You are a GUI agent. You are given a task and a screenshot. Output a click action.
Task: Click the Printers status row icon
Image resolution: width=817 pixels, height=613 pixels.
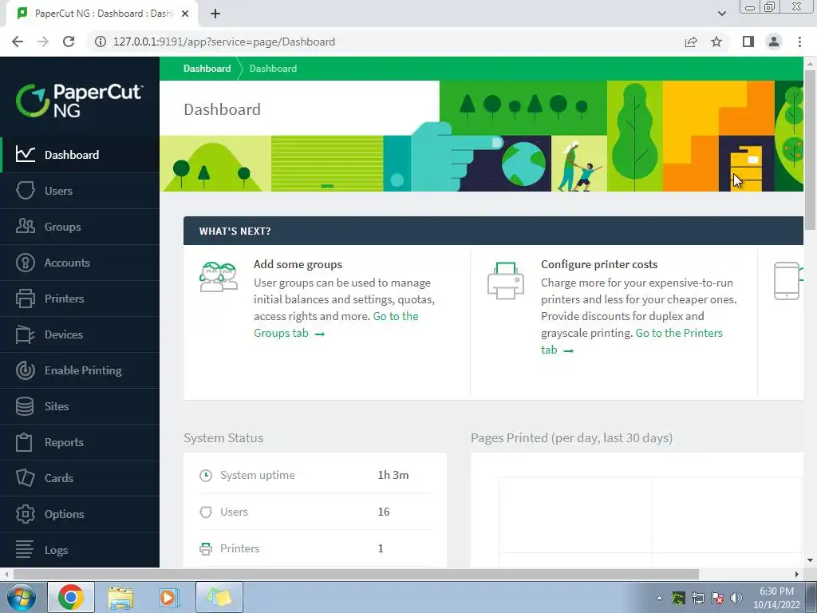point(206,549)
